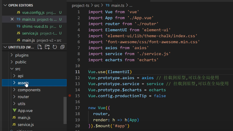The image size is (233, 131).
Task: Open shims-vue.d.ts from open editors
Action: [x=34, y=26]
